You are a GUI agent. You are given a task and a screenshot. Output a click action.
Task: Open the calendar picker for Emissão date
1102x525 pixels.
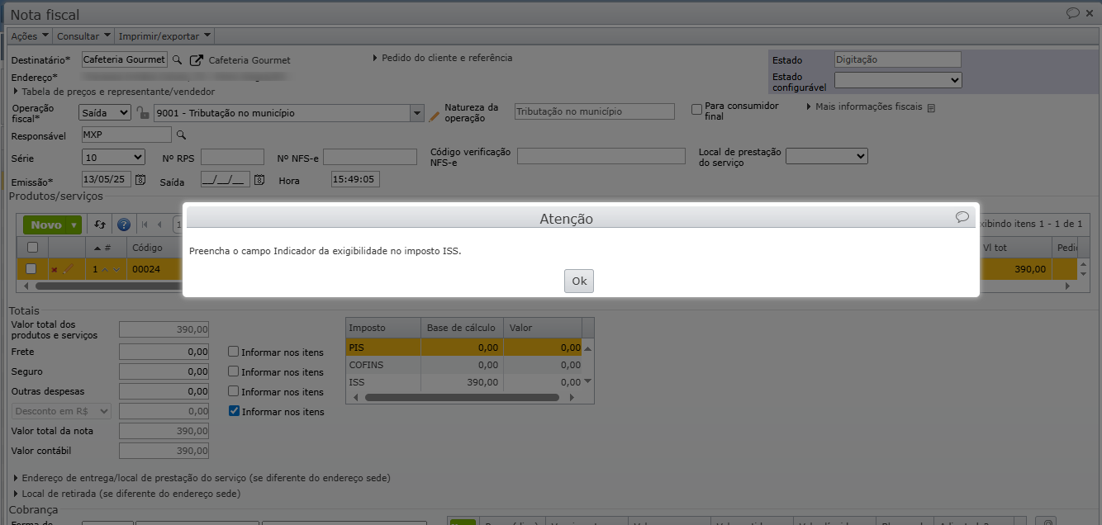(x=140, y=179)
